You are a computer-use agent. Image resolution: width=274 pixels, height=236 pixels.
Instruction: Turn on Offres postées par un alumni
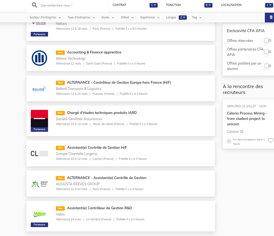tap(268, 66)
